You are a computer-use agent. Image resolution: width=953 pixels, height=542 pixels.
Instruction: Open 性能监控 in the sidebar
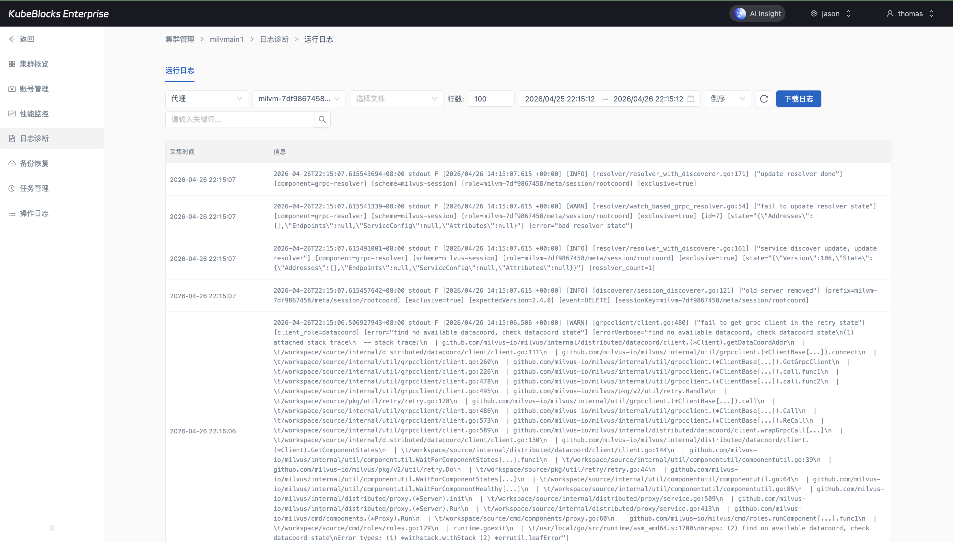coord(34,114)
